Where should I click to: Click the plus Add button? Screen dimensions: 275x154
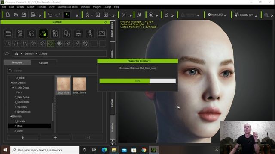pos(55,138)
